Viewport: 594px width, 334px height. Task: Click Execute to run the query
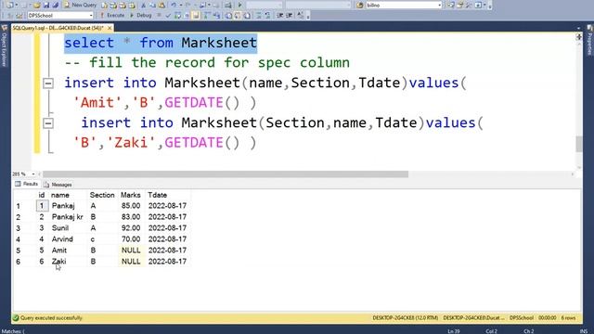(x=112, y=16)
